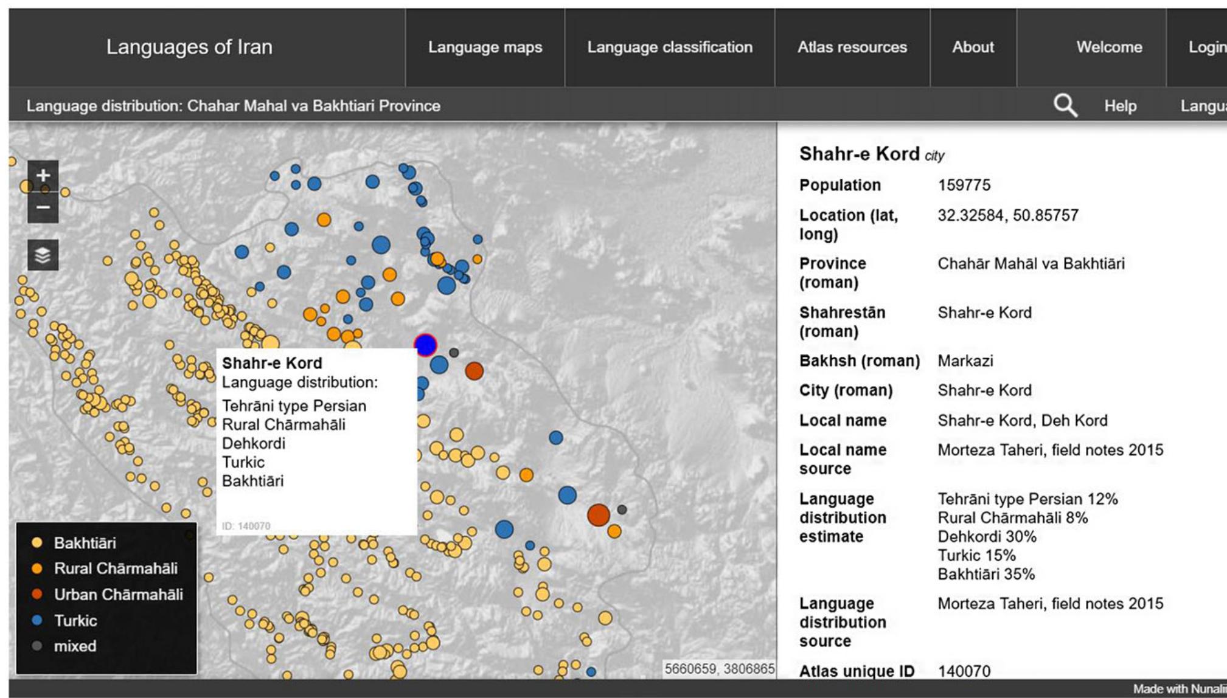
Task: Open the Atlas resources menu
Action: pyautogui.click(x=852, y=47)
